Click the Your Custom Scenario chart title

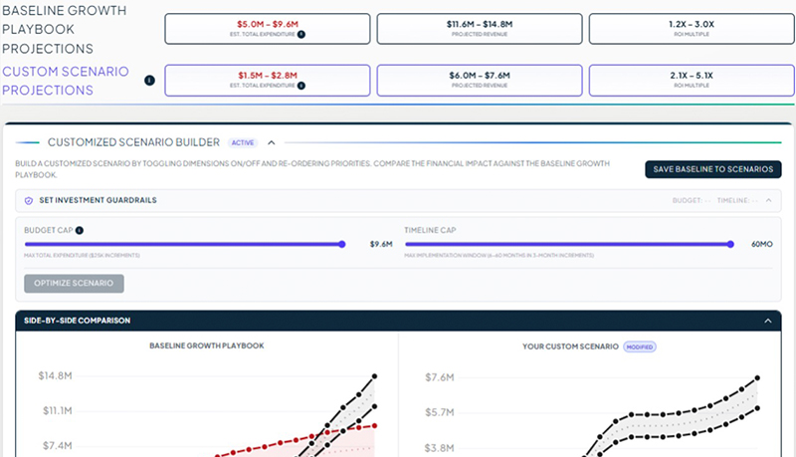570,346
